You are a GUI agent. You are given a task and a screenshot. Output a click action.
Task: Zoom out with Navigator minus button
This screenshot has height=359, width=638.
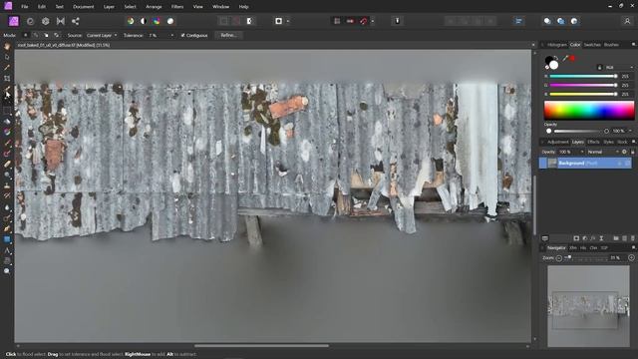click(x=558, y=258)
